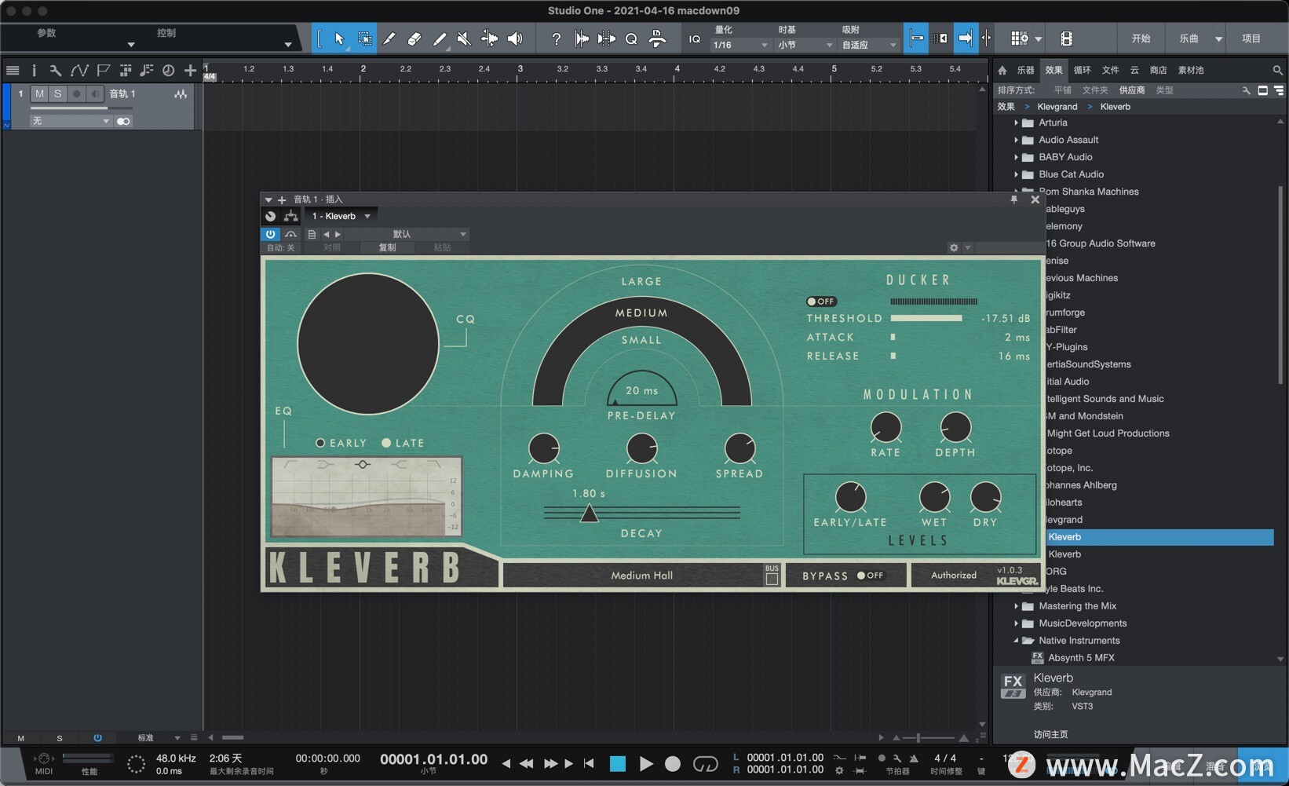Select the Bend tool

tap(489, 38)
